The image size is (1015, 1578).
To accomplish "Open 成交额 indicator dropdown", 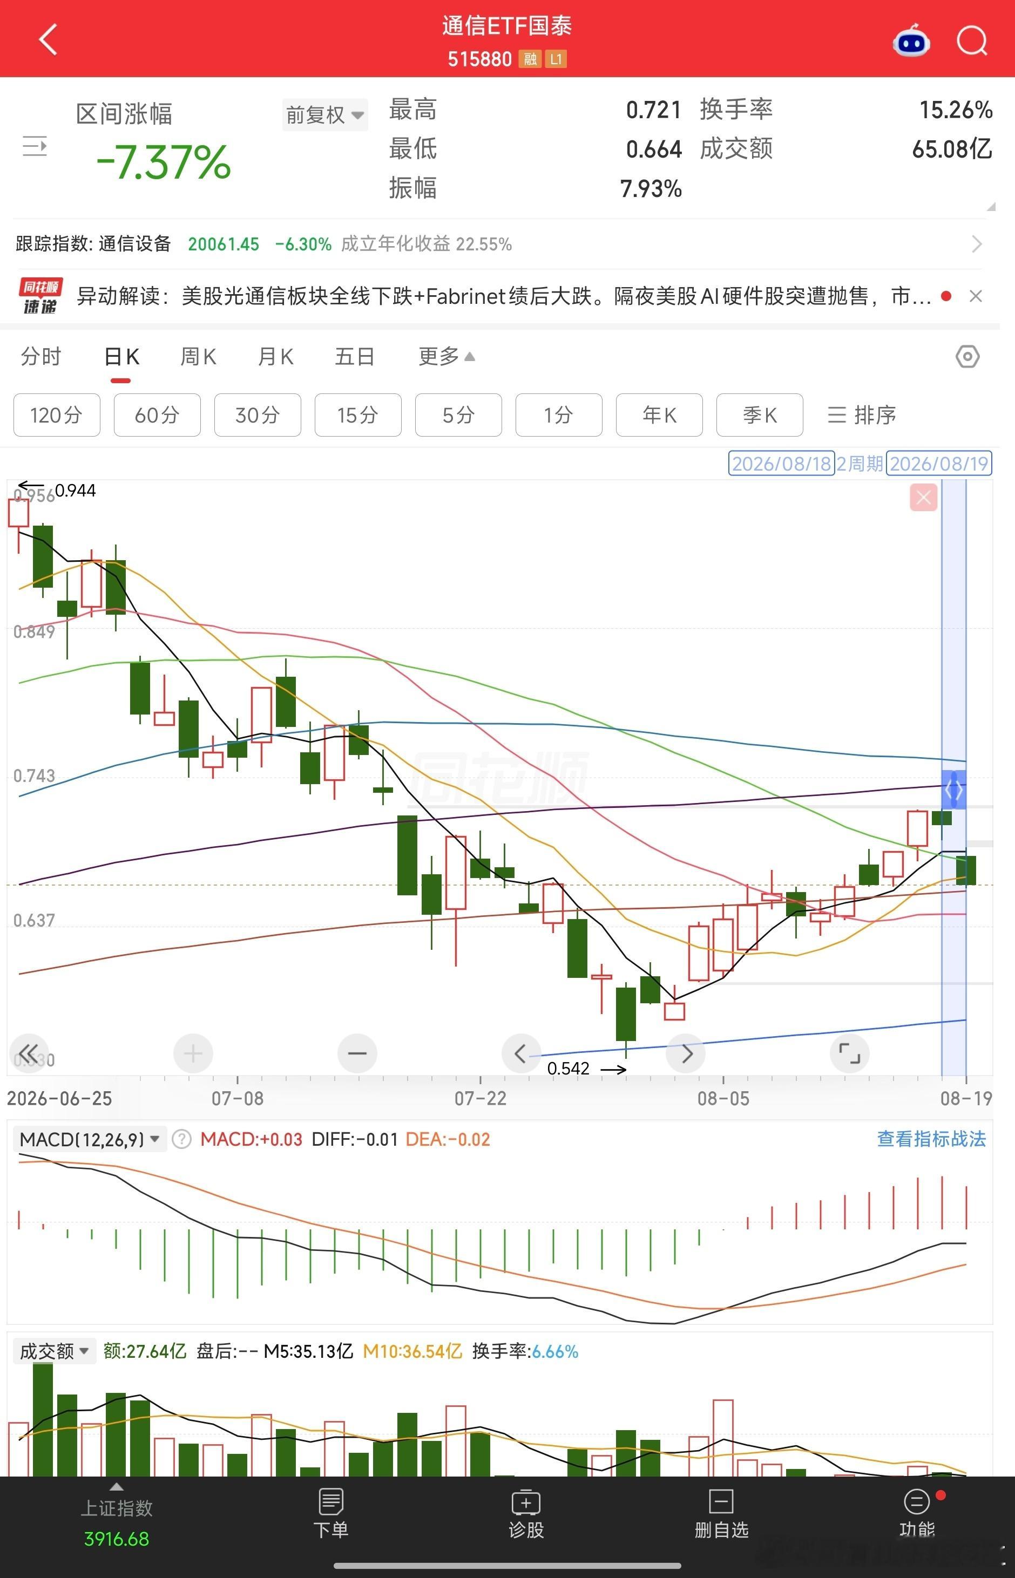I will (55, 1351).
